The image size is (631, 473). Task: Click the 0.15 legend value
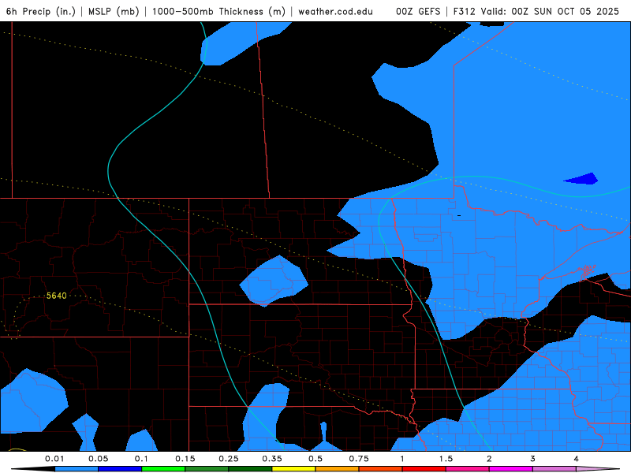185,459
